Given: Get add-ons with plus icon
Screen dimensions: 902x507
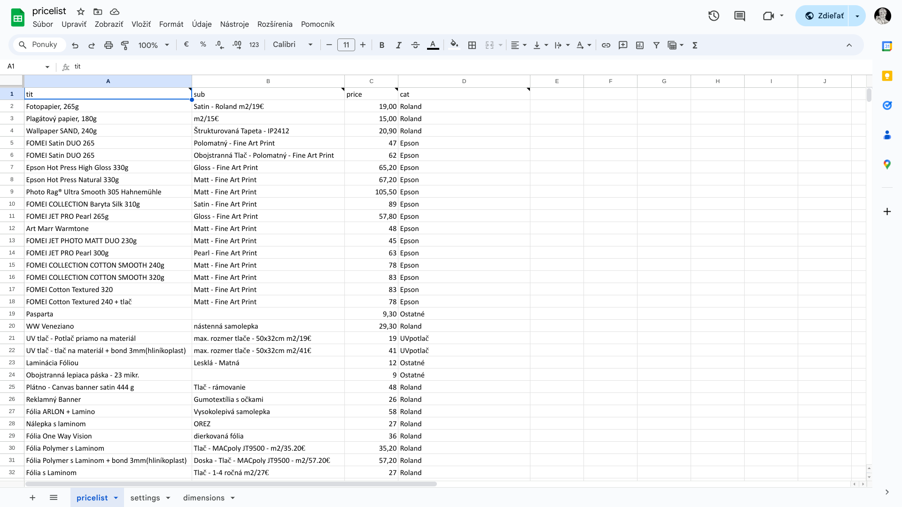Looking at the screenshot, I should (887, 212).
